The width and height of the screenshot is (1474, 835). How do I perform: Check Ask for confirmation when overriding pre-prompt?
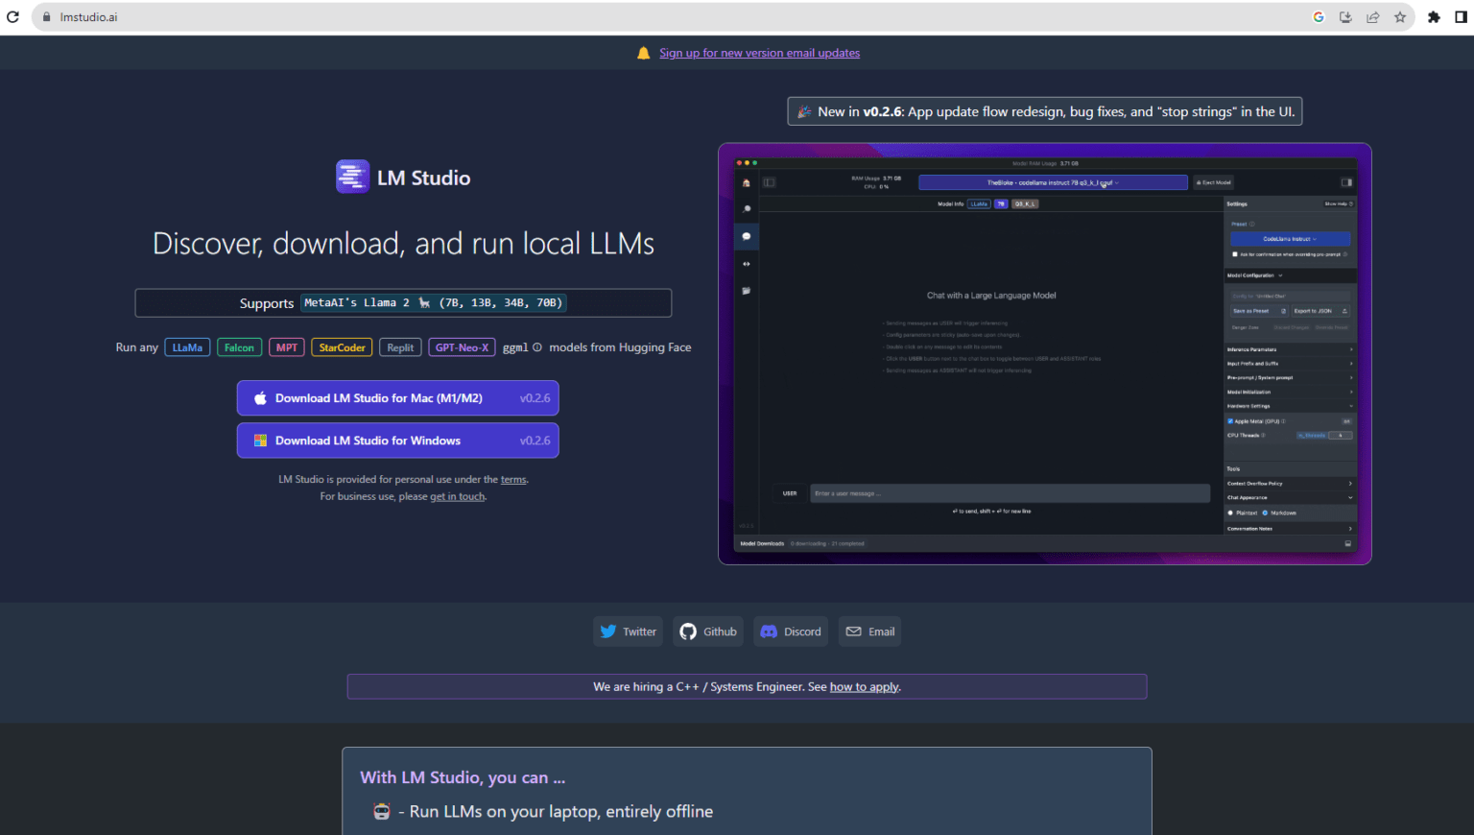1233,252
